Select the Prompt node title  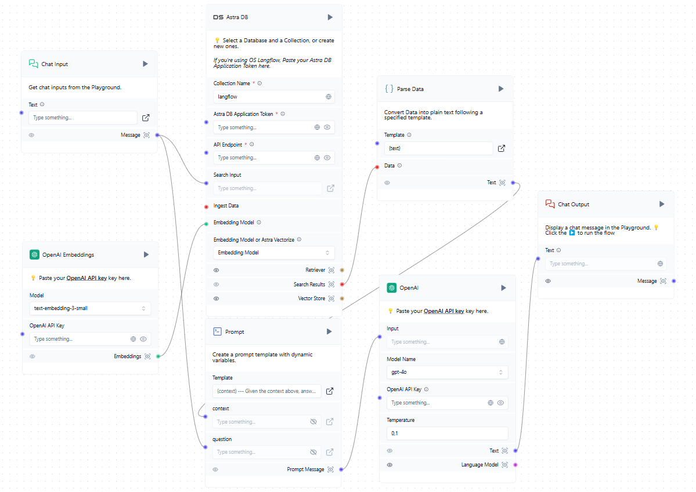(x=235, y=332)
